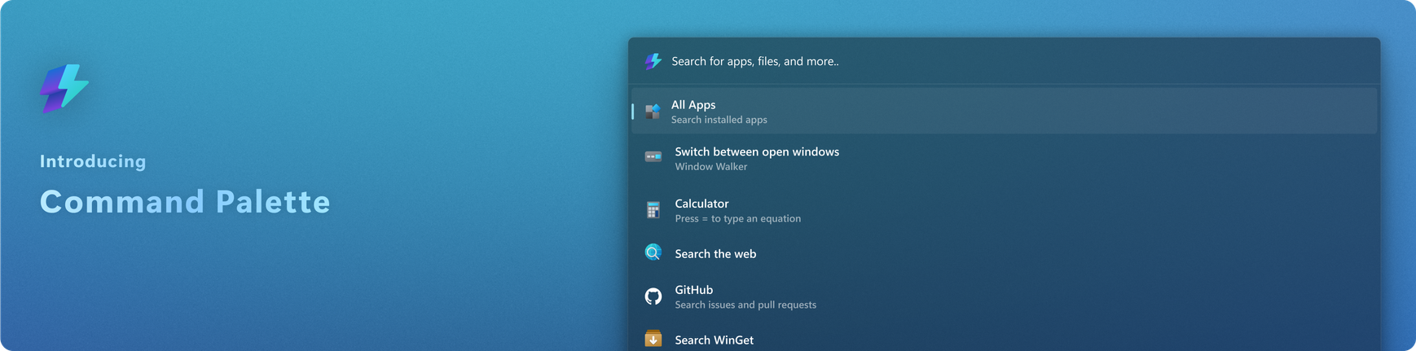Open the GitHub command label
The image size is (1416, 351).
[693, 290]
